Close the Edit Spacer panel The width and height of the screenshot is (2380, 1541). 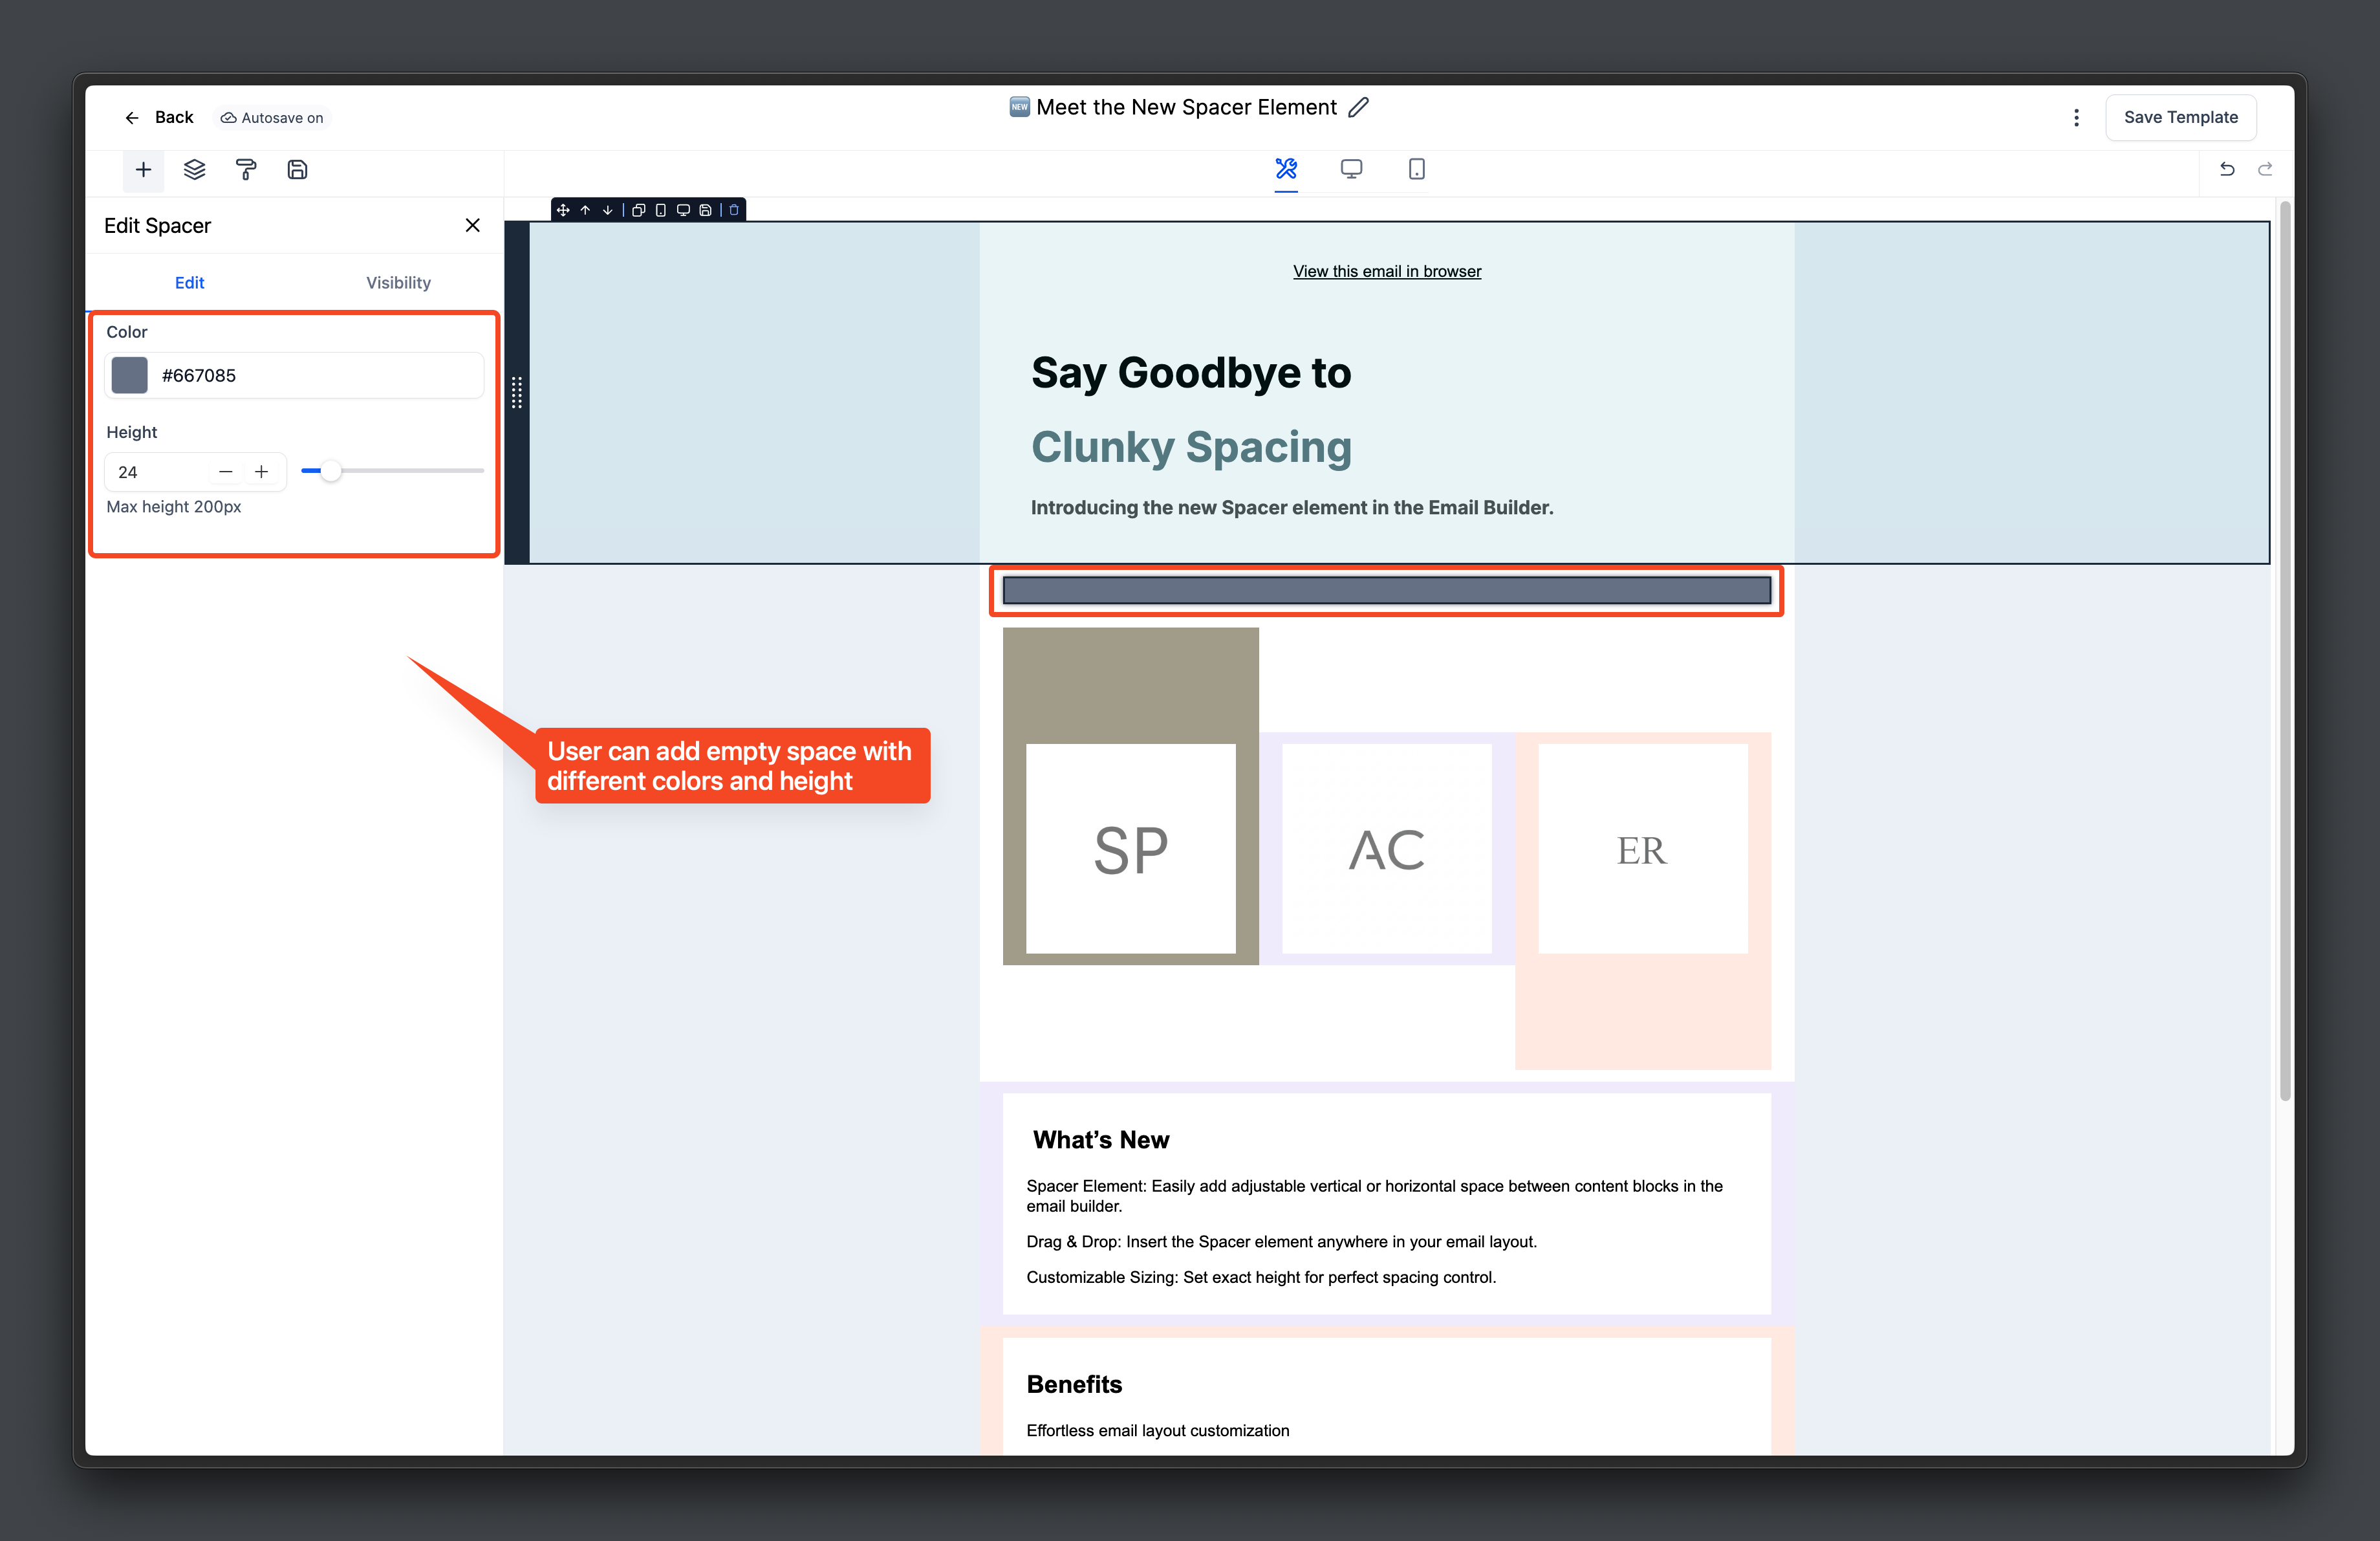point(473,225)
